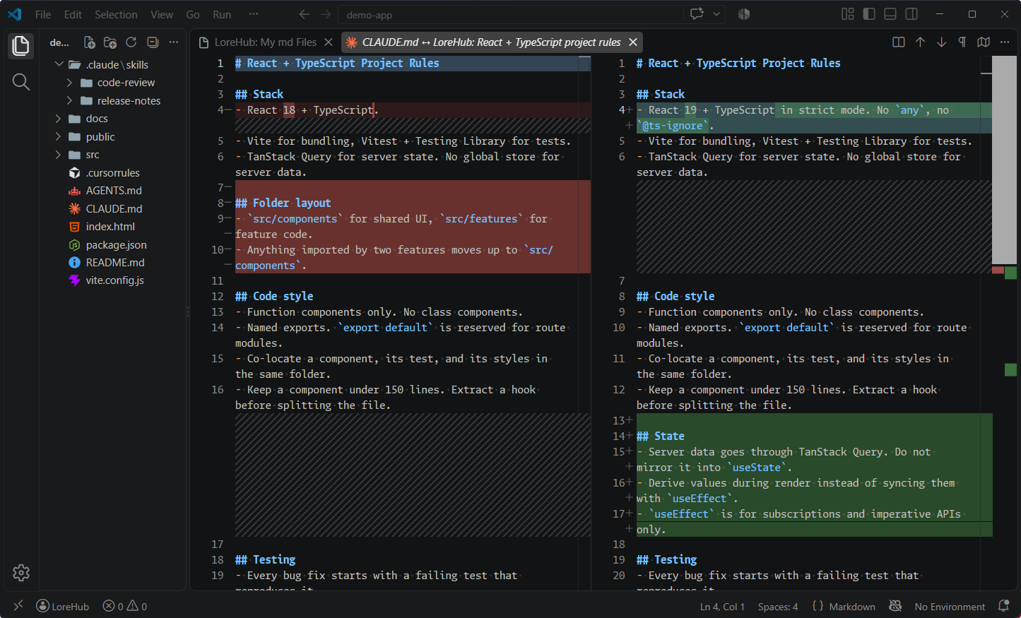Click the Copilot status icon in status bar
Screen dimensions: 1021x618
coord(895,606)
